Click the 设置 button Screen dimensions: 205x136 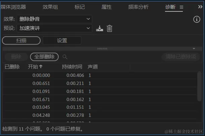coord(62,41)
